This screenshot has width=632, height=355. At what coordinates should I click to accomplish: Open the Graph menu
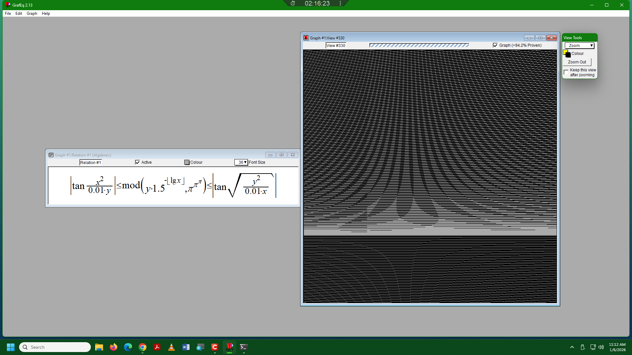pos(32,13)
